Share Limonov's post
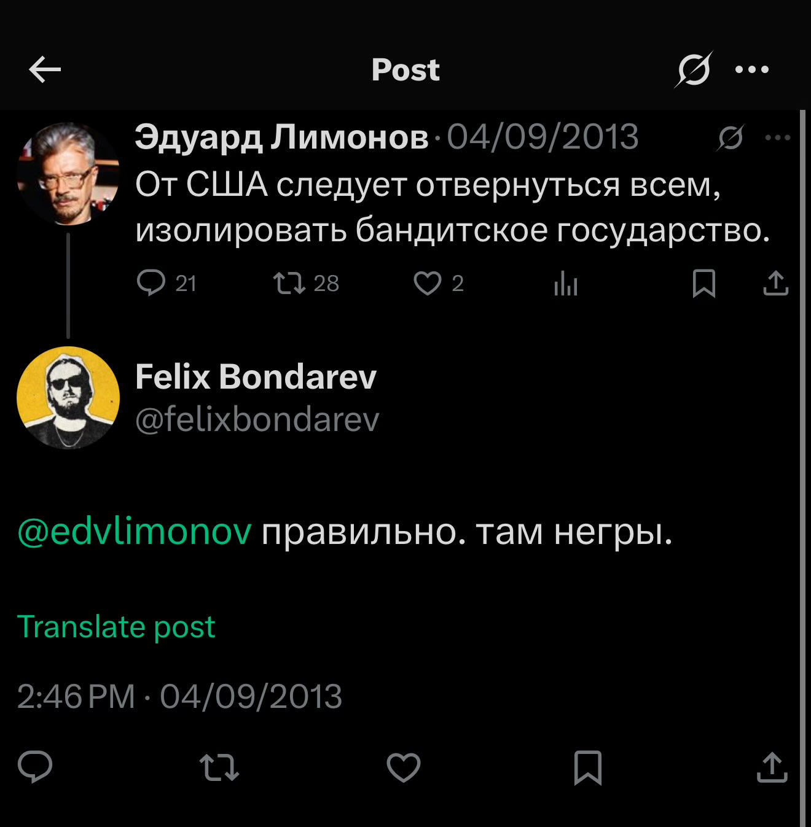The image size is (811, 827). point(775,283)
